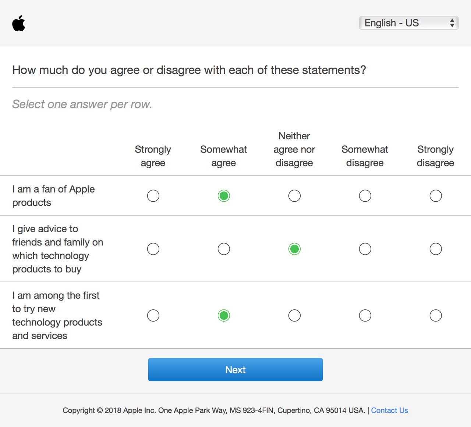Click the Apple logo icon
The height and width of the screenshot is (427, 471).
pos(19,23)
